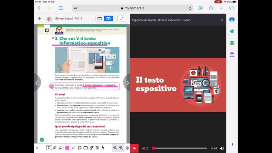The image size is (272, 153).
Task: Go back from Giovani Lettori book
Action: (40, 18)
